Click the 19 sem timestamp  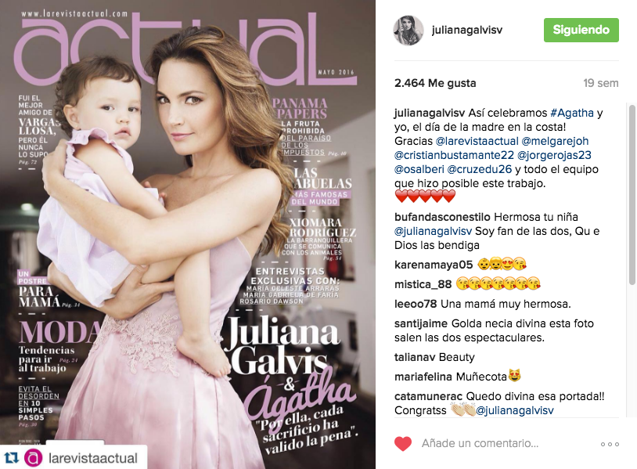tap(601, 83)
